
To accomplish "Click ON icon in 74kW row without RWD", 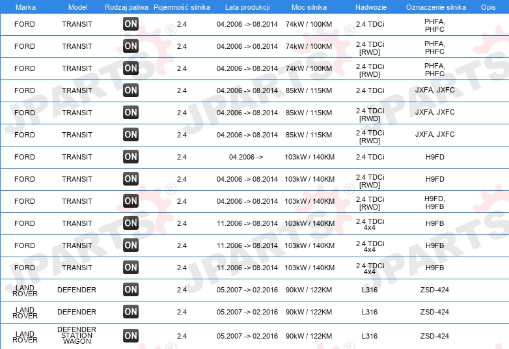I will pyautogui.click(x=131, y=24).
